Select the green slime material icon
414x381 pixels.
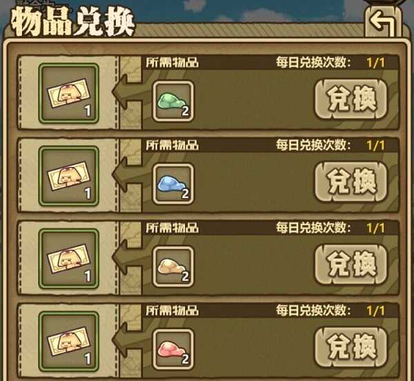(x=173, y=101)
